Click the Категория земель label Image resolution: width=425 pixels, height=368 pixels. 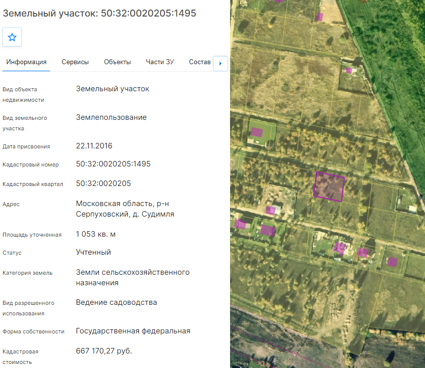pyautogui.click(x=28, y=273)
